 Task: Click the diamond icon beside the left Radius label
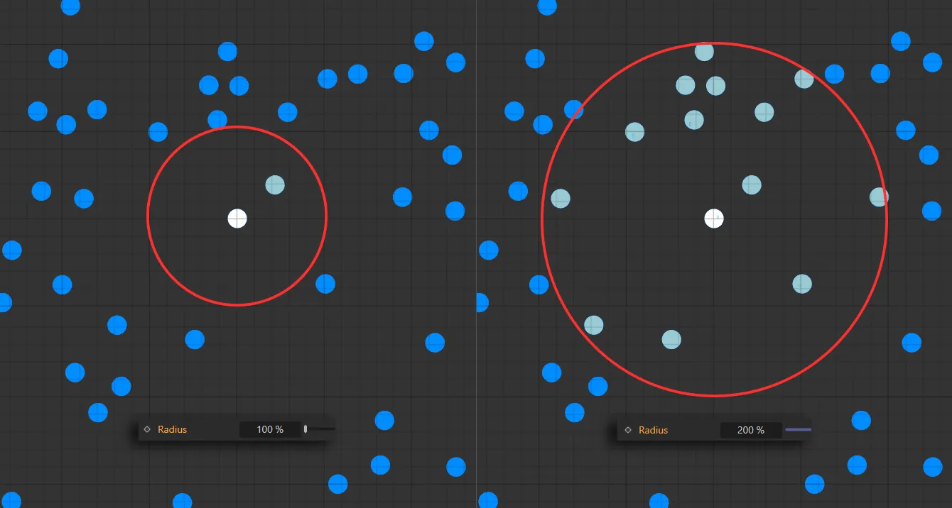point(147,429)
